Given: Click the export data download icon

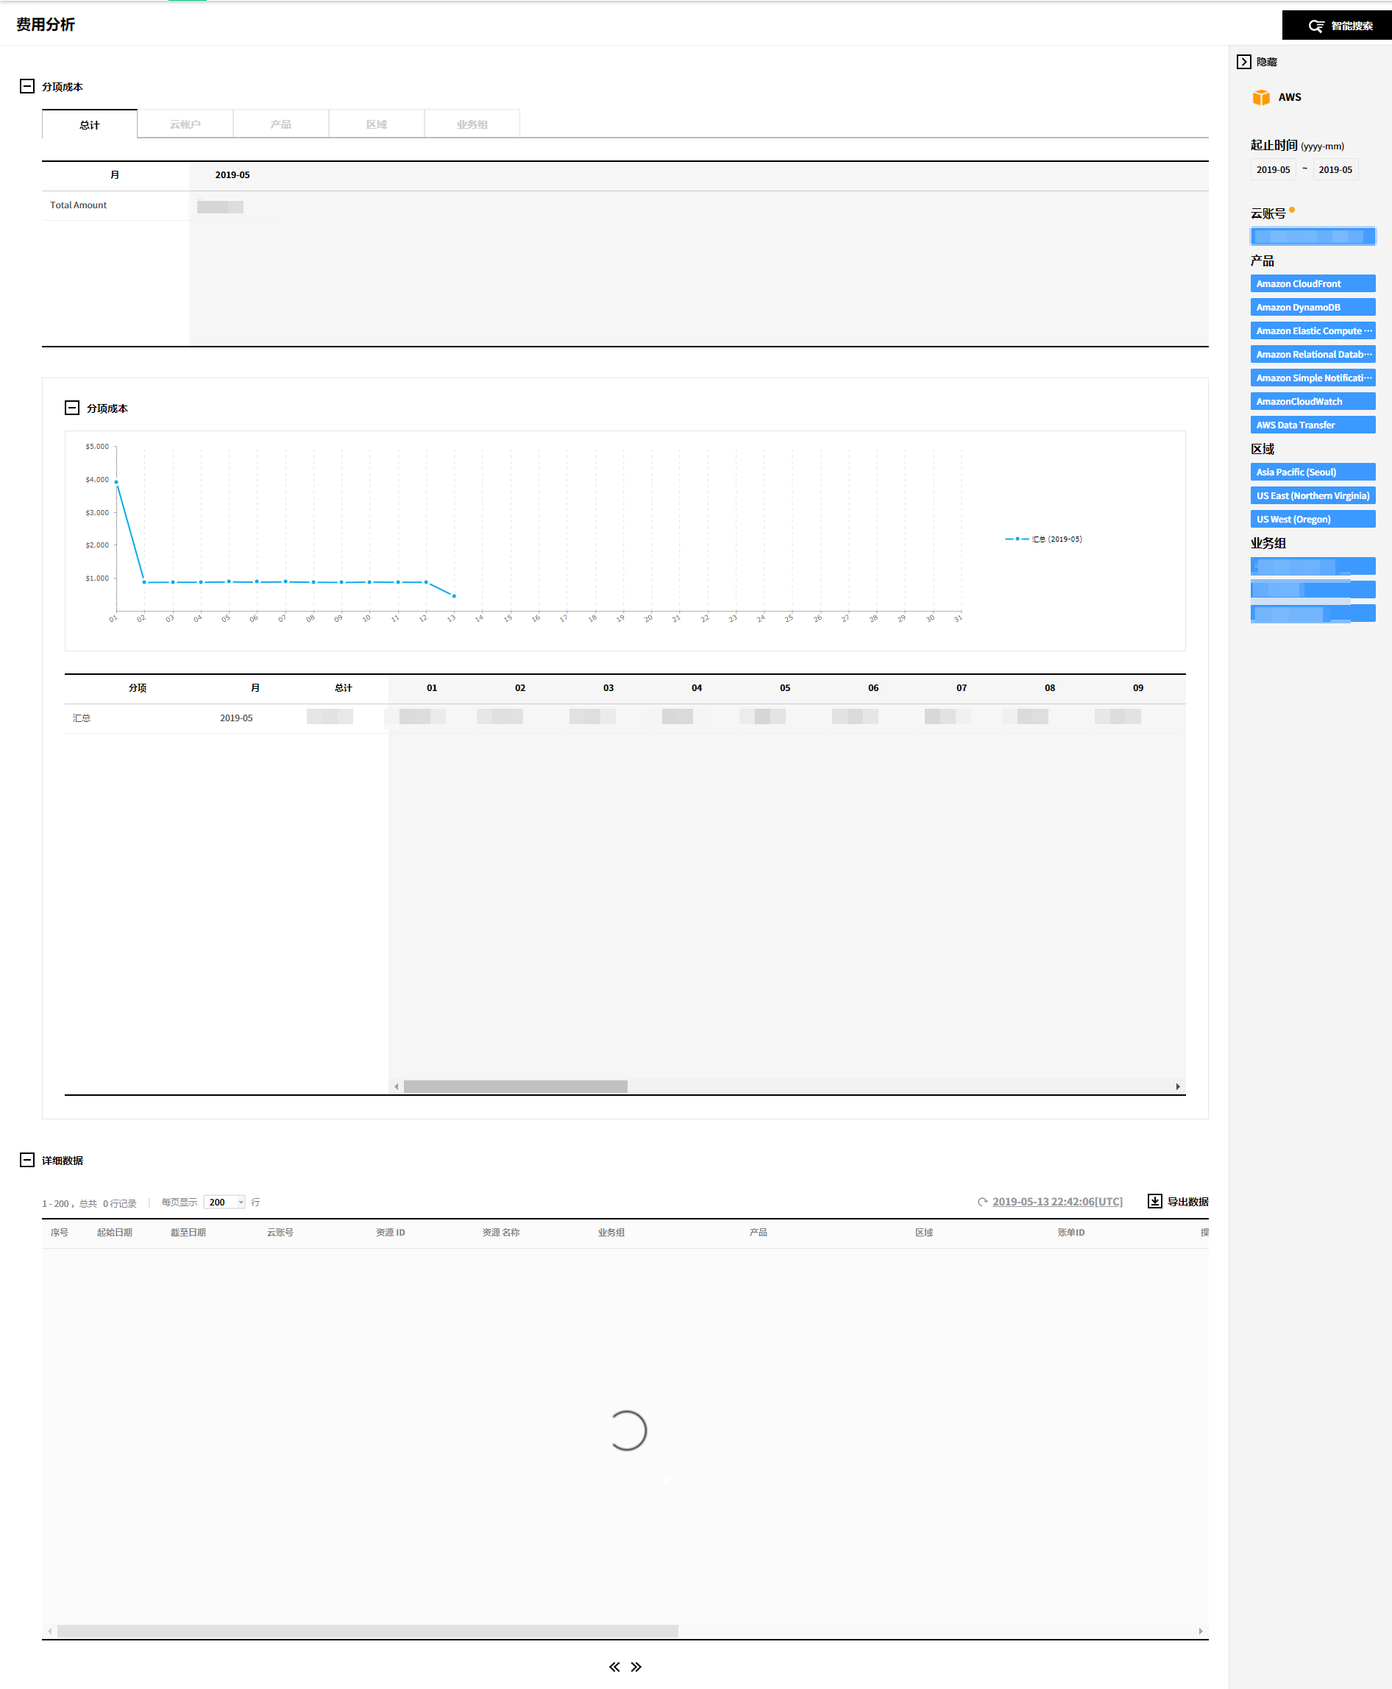Looking at the screenshot, I should [x=1154, y=1200].
